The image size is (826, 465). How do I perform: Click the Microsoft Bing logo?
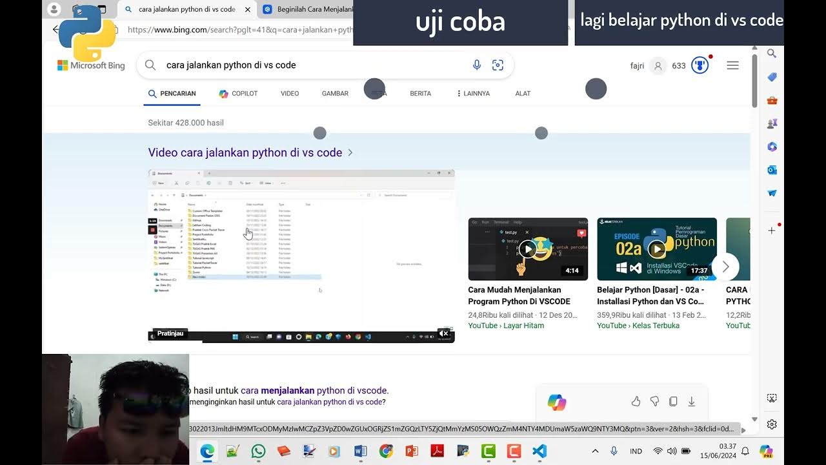coord(91,65)
